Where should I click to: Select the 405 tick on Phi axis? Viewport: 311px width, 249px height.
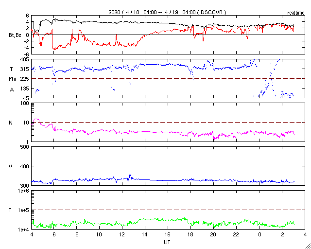[24, 60]
